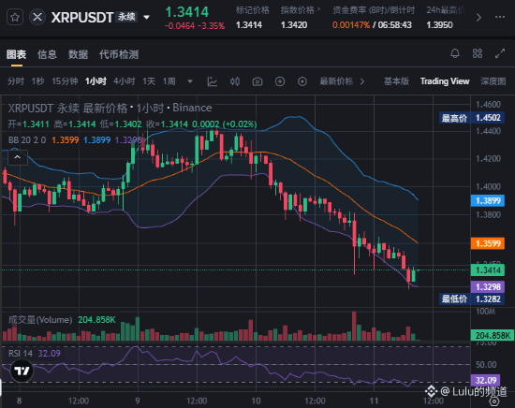515x408 pixels.
Task: Switch to 基本版 chart mode
Action: [x=396, y=81]
